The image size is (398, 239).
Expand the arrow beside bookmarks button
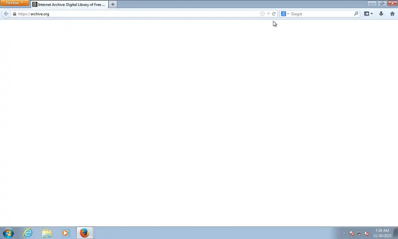pos(372,14)
